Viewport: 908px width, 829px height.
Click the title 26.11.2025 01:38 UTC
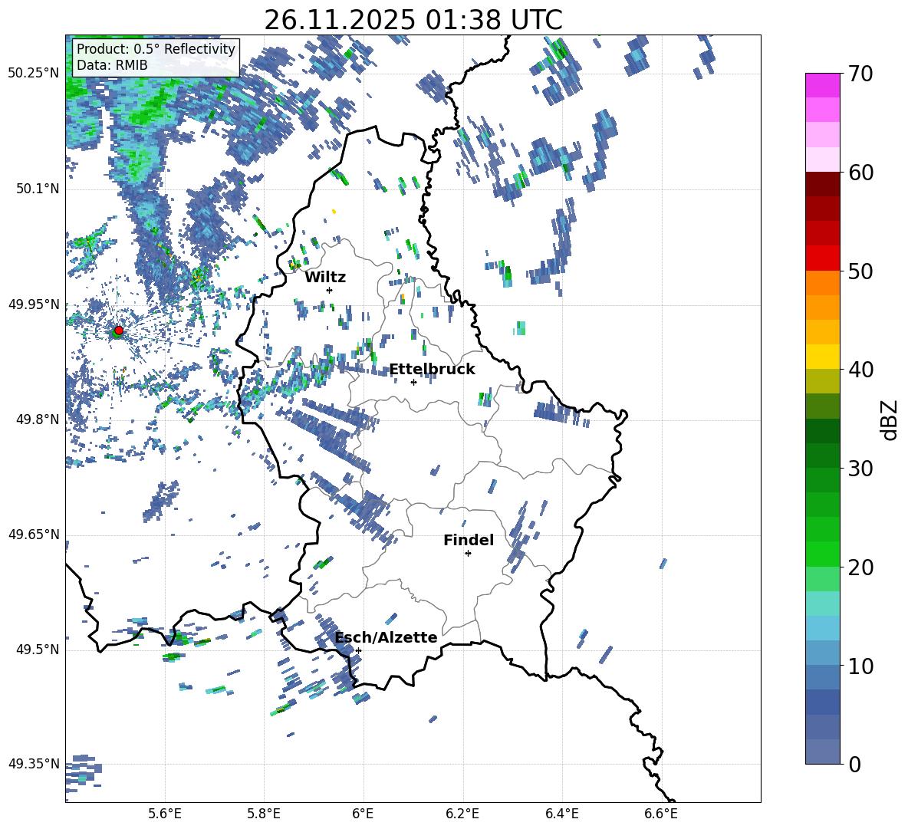(413, 20)
